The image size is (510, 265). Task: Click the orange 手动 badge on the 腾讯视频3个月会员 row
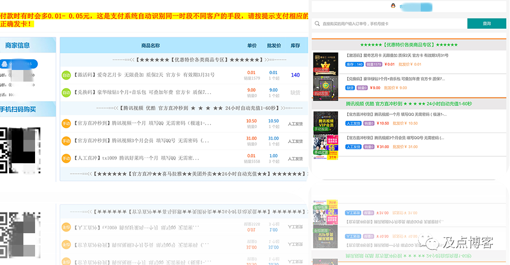[x=66, y=141]
